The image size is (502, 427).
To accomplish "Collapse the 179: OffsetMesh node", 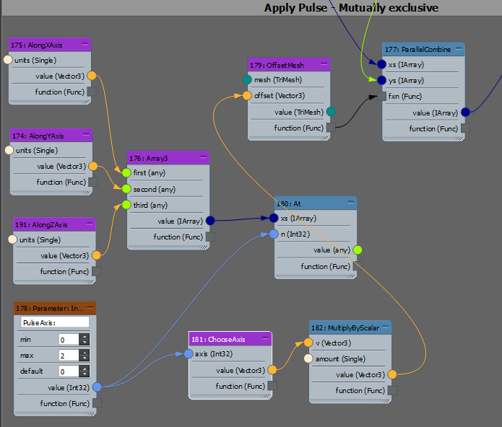I will pyautogui.click(x=324, y=64).
